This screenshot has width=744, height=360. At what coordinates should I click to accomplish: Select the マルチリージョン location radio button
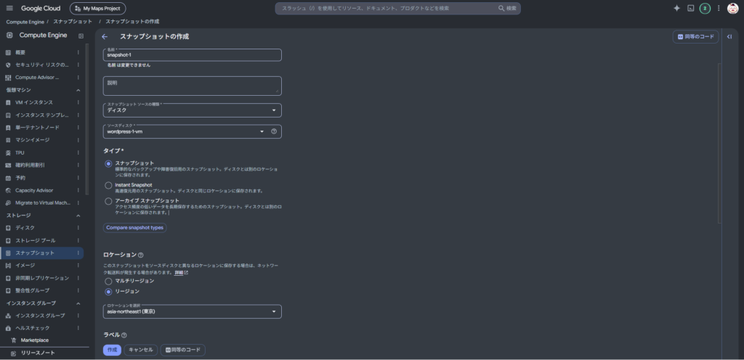pyautogui.click(x=108, y=282)
